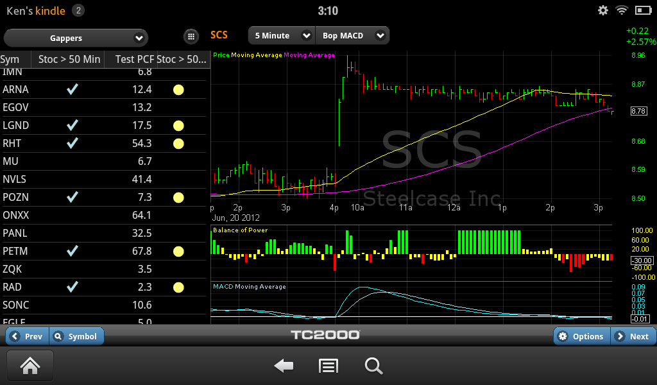The height and width of the screenshot is (385, 657).
Task: Select the NVLS row in the watchlist
Action: (x=103, y=179)
